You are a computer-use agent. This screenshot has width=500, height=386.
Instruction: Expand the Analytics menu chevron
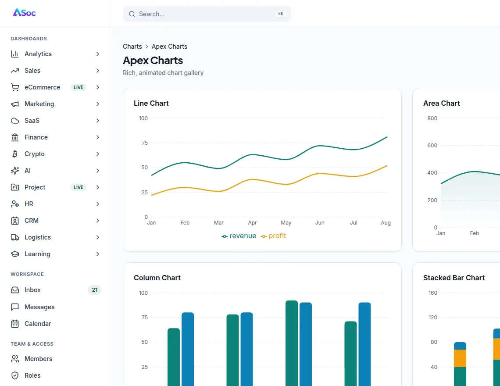pyautogui.click(x=97, y=54)
